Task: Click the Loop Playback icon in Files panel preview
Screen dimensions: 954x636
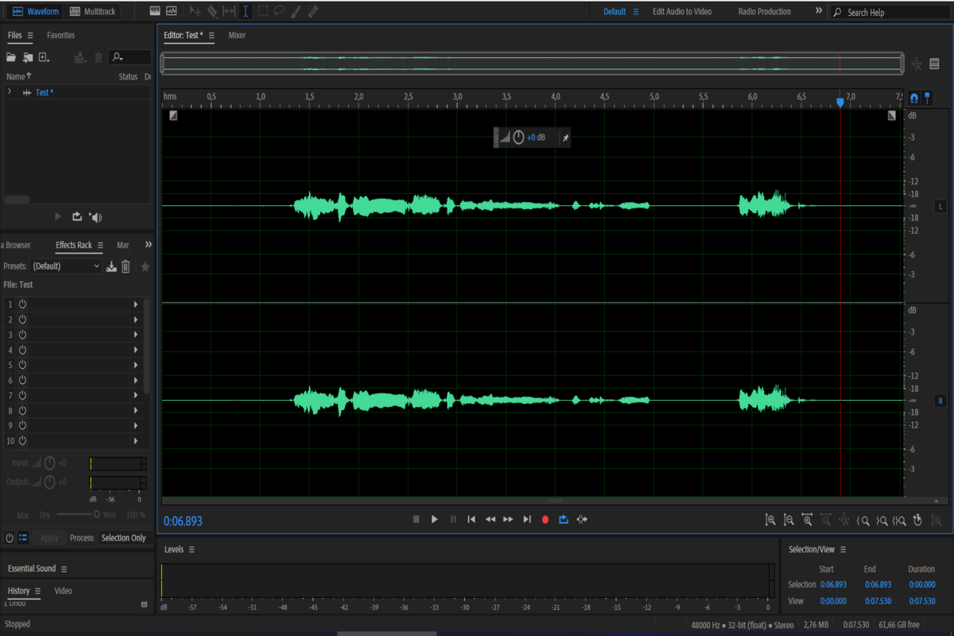Action: 77,216
